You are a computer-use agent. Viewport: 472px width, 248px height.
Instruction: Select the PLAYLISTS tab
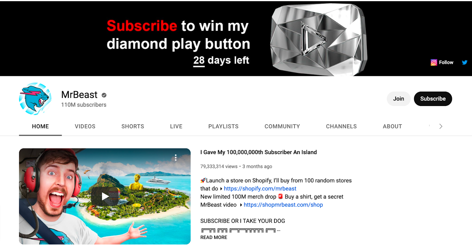(223, 126)
